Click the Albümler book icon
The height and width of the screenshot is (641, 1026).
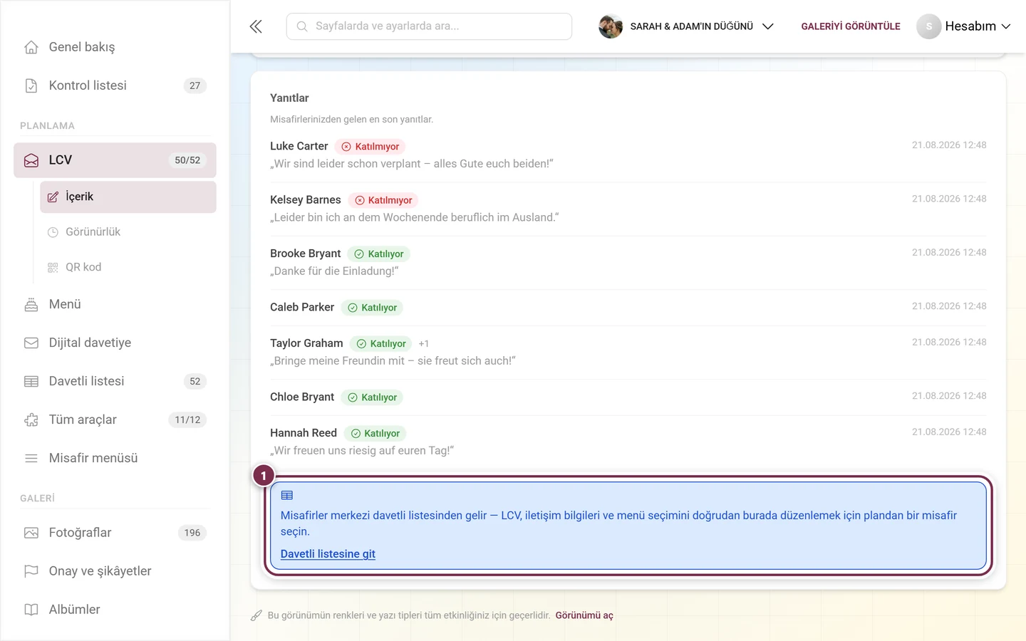pyautogui.click(x=31, y=610)
